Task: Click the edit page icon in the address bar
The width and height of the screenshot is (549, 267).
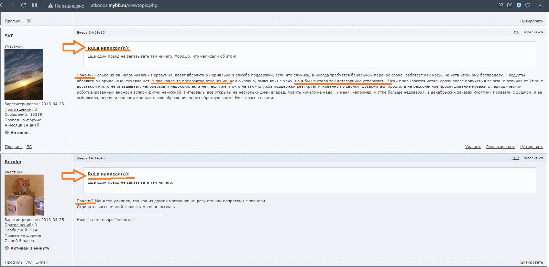Action: click(x=501, y=5)
